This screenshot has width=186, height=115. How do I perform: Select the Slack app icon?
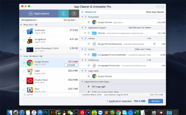(x=30, y=90)
